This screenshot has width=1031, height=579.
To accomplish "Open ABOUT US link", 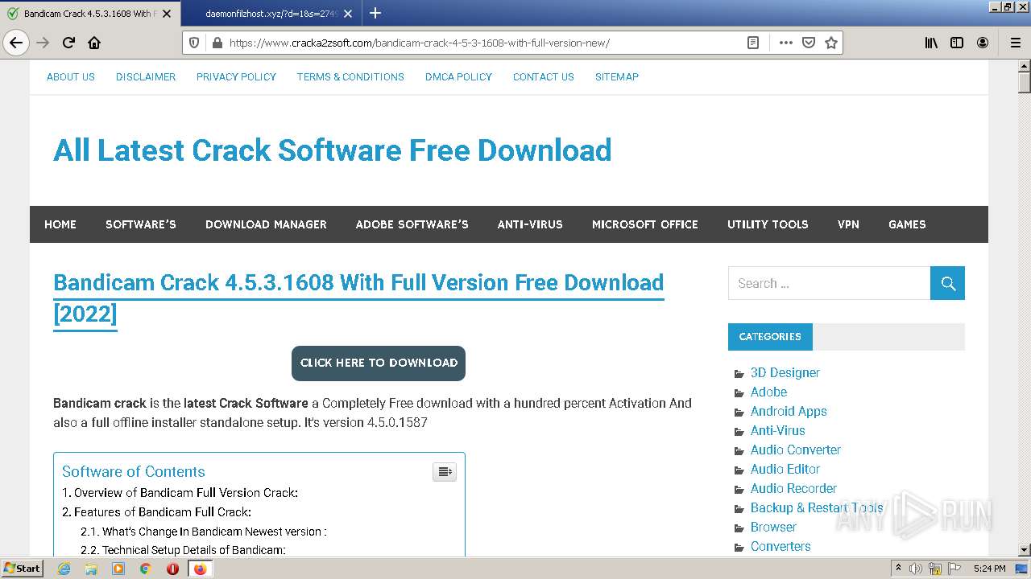I will [71, 76].
